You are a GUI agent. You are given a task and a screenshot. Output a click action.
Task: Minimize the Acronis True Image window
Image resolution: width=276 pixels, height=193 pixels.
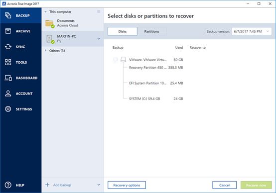coord(248,3)
